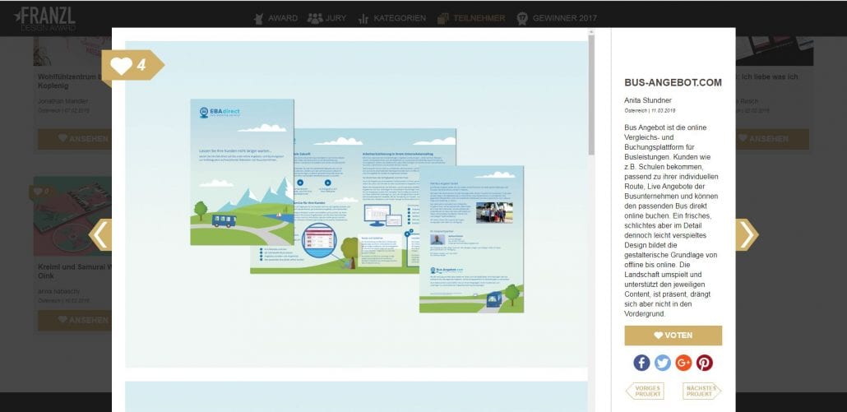Open Gewinner 2017 menu item

pos(557,18)
